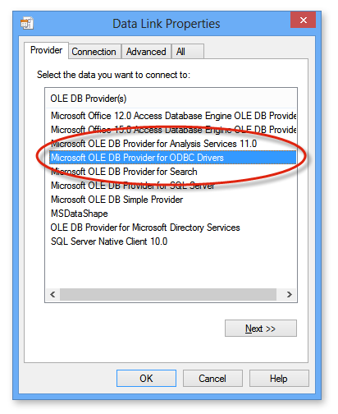Screen dimensions: 338x414
Task: Click the Next >> button
Action: [261, 328]
